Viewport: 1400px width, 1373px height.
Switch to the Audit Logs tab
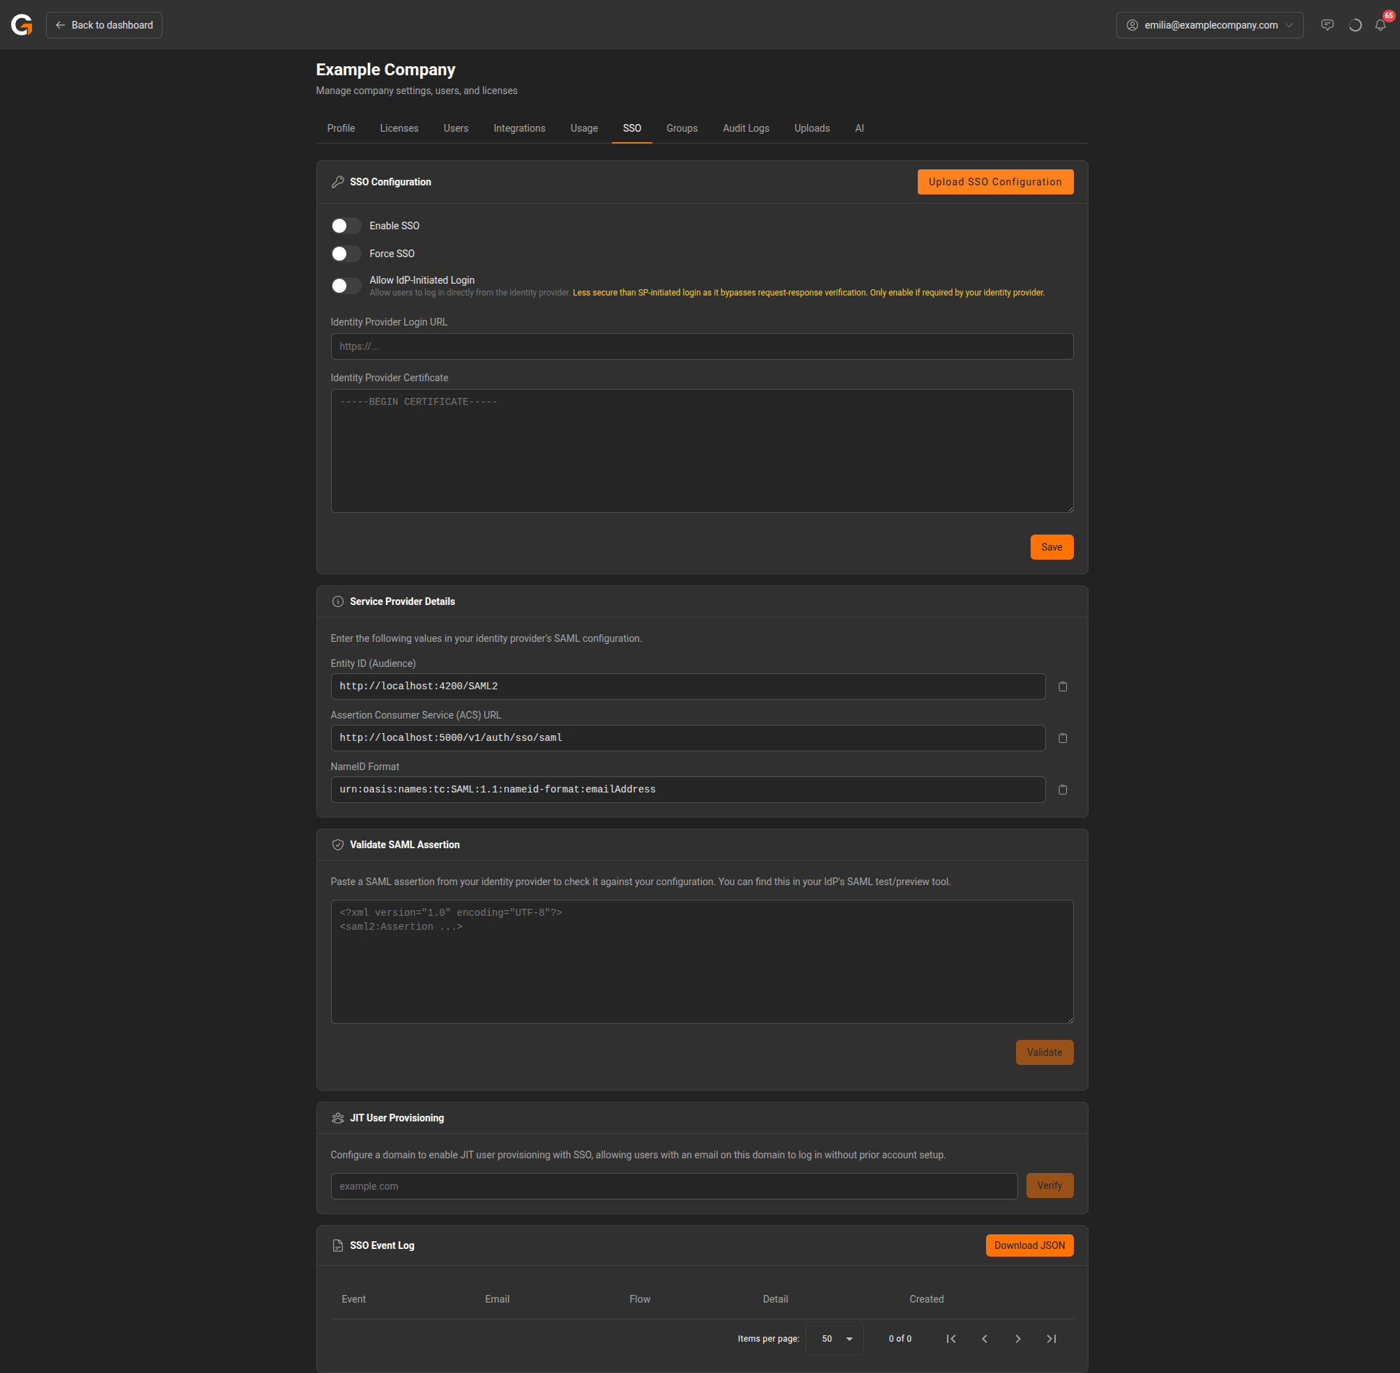[x=746, y=128]
